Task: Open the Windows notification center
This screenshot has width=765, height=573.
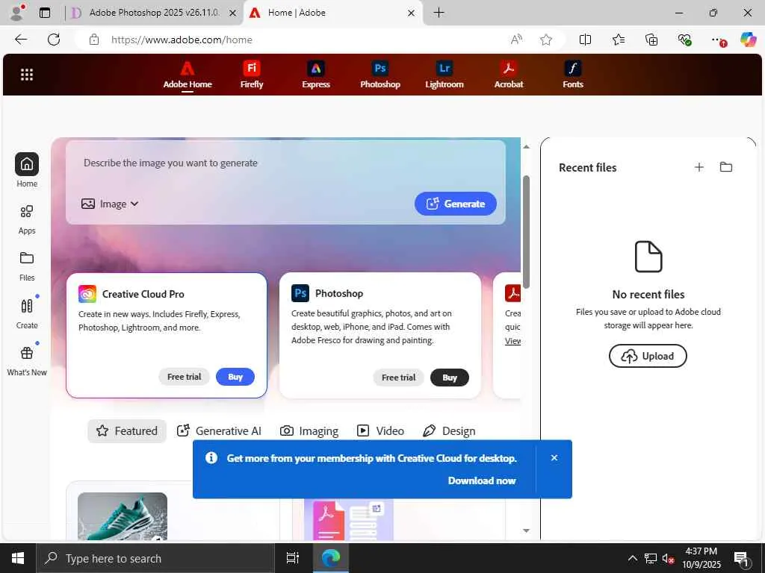Action: click(x=742, y=558)
